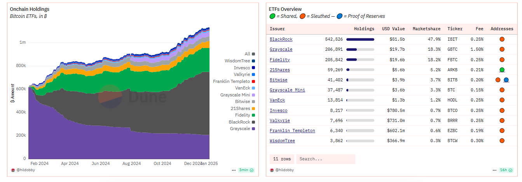
Task: Sort table by Issuer column header
Action: click(277, 29)
